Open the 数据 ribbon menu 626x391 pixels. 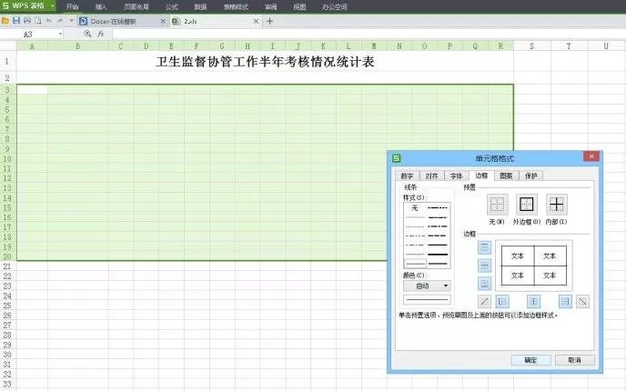click(x=200, y=6)
